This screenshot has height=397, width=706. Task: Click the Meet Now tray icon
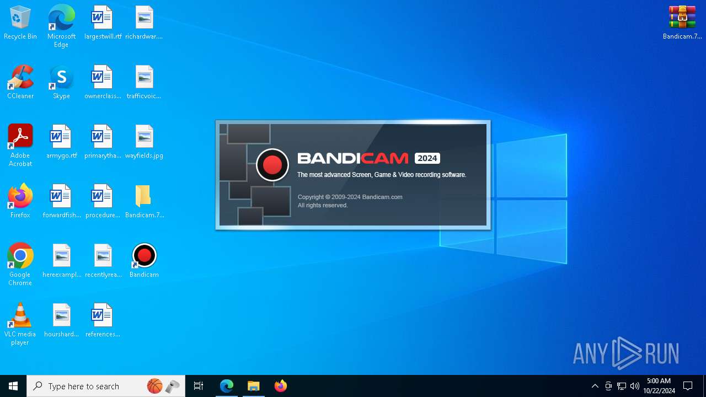click(x=608, y=386)
